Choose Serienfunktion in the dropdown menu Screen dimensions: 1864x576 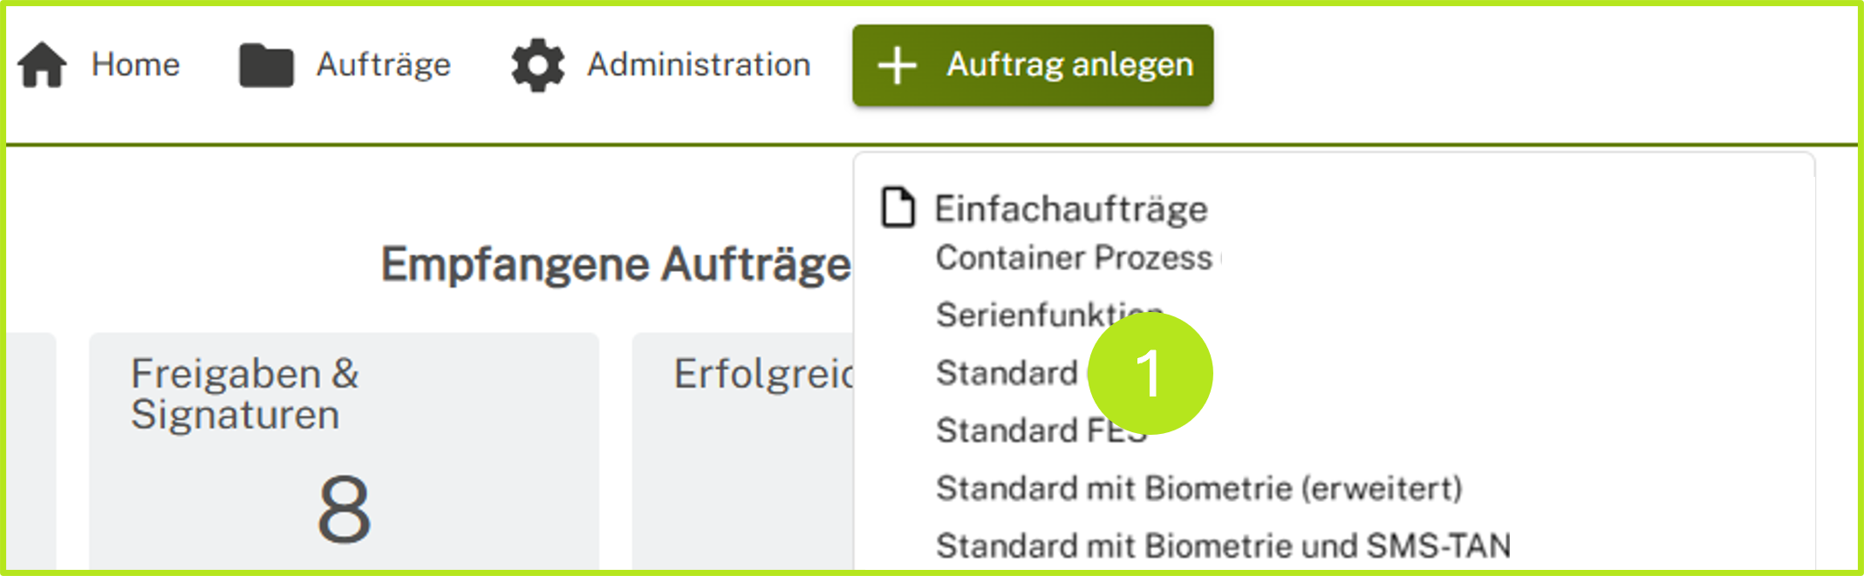[1047, 315]
